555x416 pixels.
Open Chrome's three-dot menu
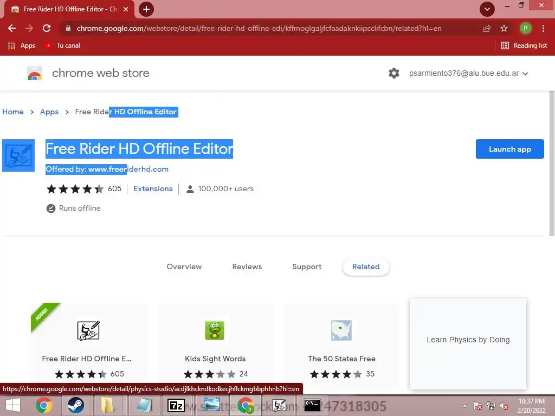click(x=543, y=28)
